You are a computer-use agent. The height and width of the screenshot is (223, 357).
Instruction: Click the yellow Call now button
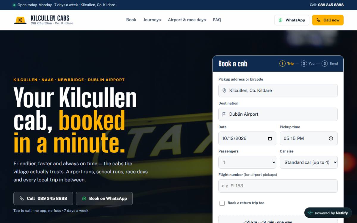328,20
